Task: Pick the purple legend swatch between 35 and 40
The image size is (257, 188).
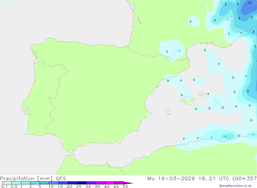Action: pyautogui.click(x=100, y=183)
